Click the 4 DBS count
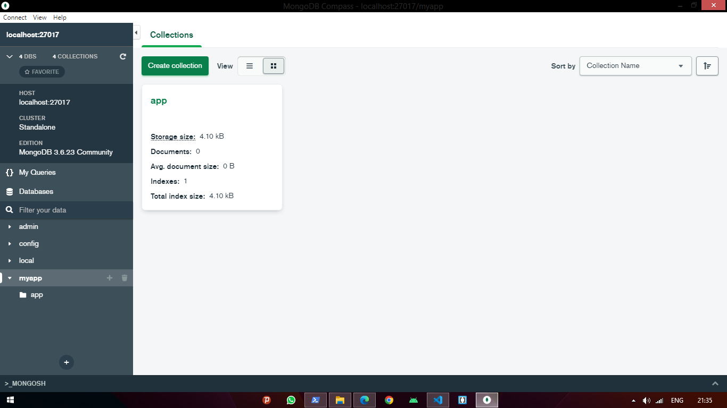This screenshot has height=408, width=727. pyautogui.click(x=28, y=56)
